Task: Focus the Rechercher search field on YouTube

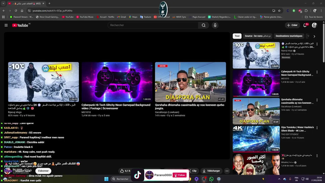Action: point(153,25)
